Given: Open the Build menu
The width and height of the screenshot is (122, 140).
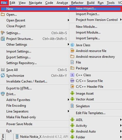Looking at the screenshot, I should point(91,3).
